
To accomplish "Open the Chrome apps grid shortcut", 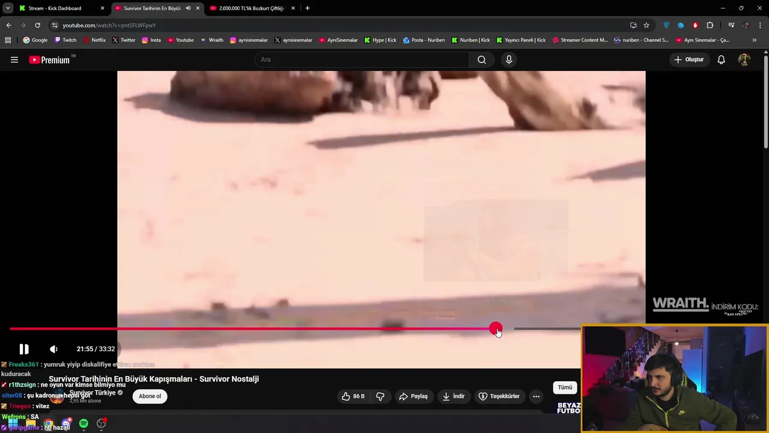I will [8, 40].
